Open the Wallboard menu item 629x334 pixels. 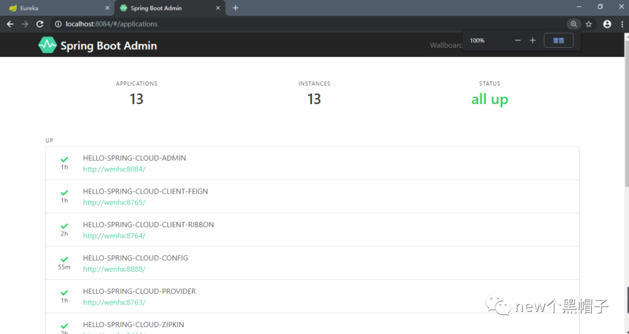tap(446, 45)
